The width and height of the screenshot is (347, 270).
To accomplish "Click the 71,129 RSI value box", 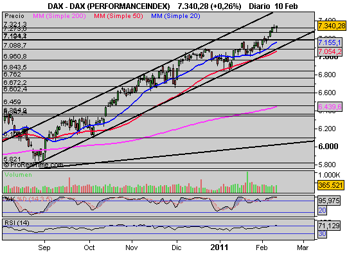I will (329, 226).
